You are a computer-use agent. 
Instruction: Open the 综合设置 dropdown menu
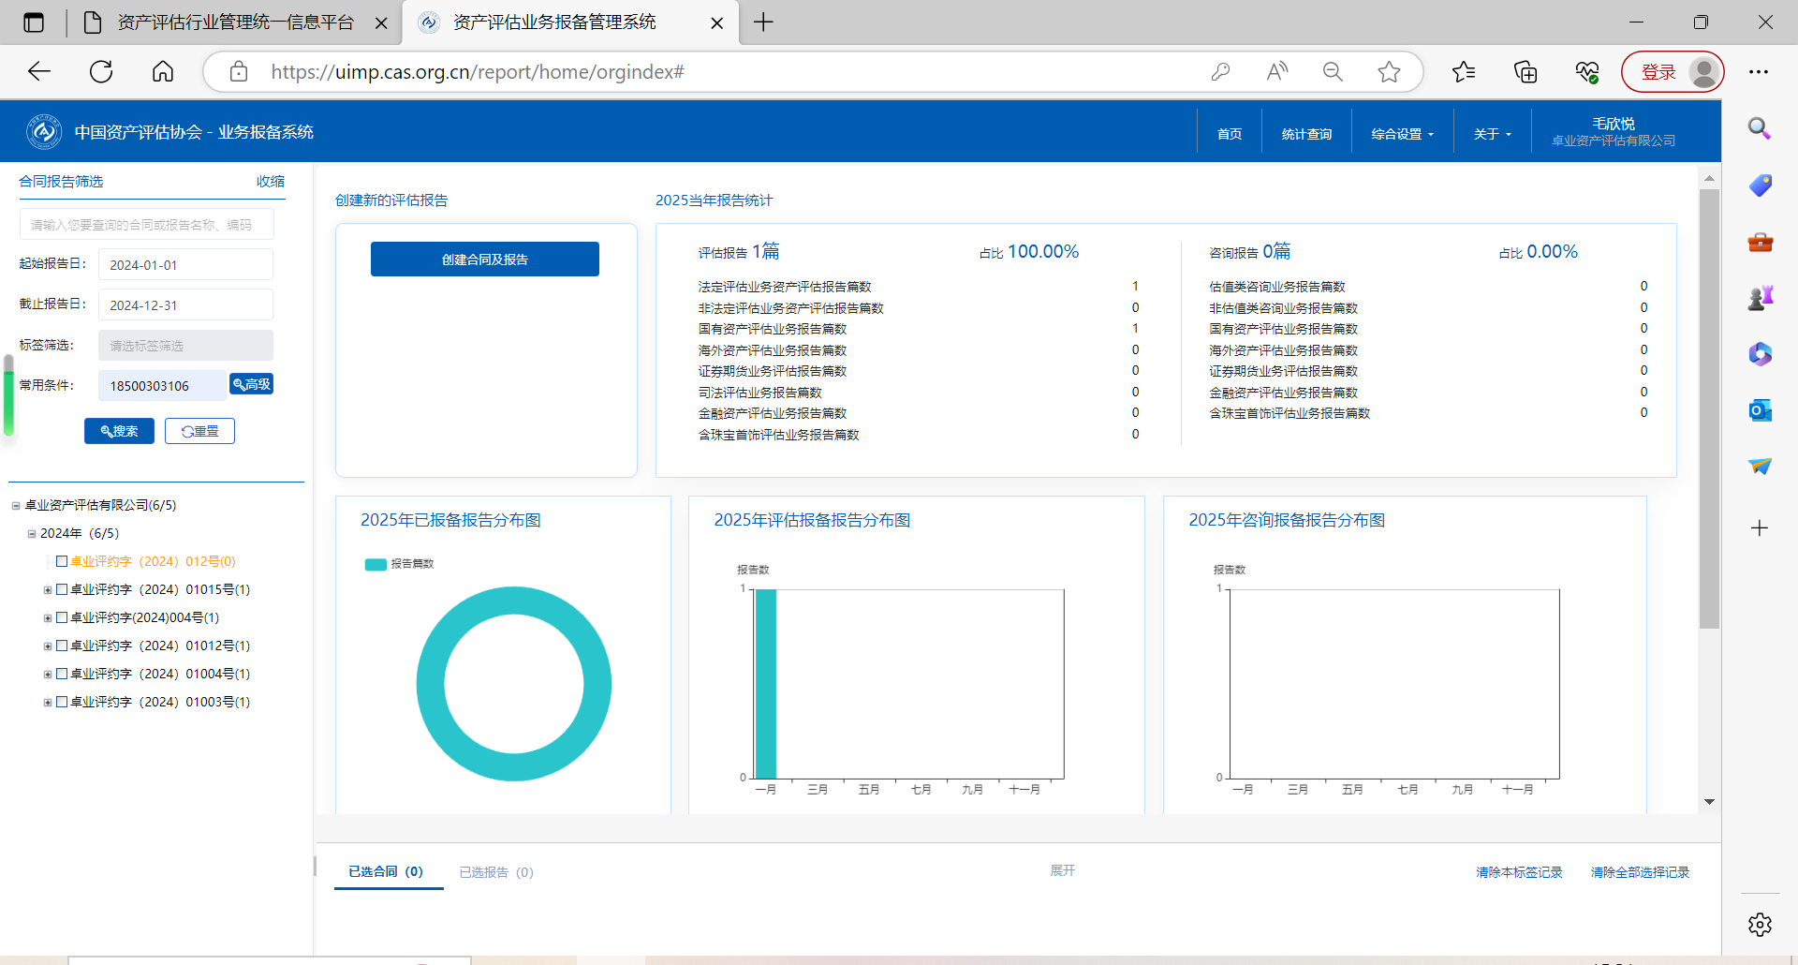point(1402,134)
